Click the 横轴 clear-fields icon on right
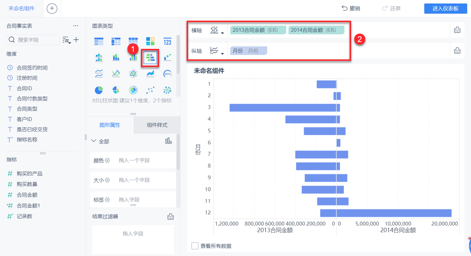471x256 pixels. [x=457, y=30]
